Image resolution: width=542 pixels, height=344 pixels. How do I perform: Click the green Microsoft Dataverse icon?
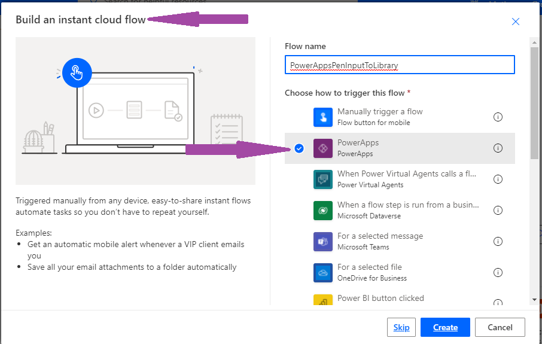pos(323,211)
